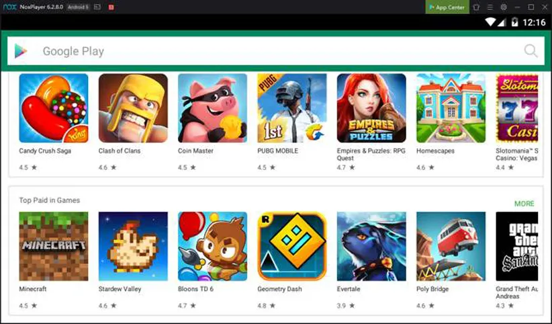The image size is (552, 324).
Task: Open the Homescapes house icon
Action: [451, 108]
